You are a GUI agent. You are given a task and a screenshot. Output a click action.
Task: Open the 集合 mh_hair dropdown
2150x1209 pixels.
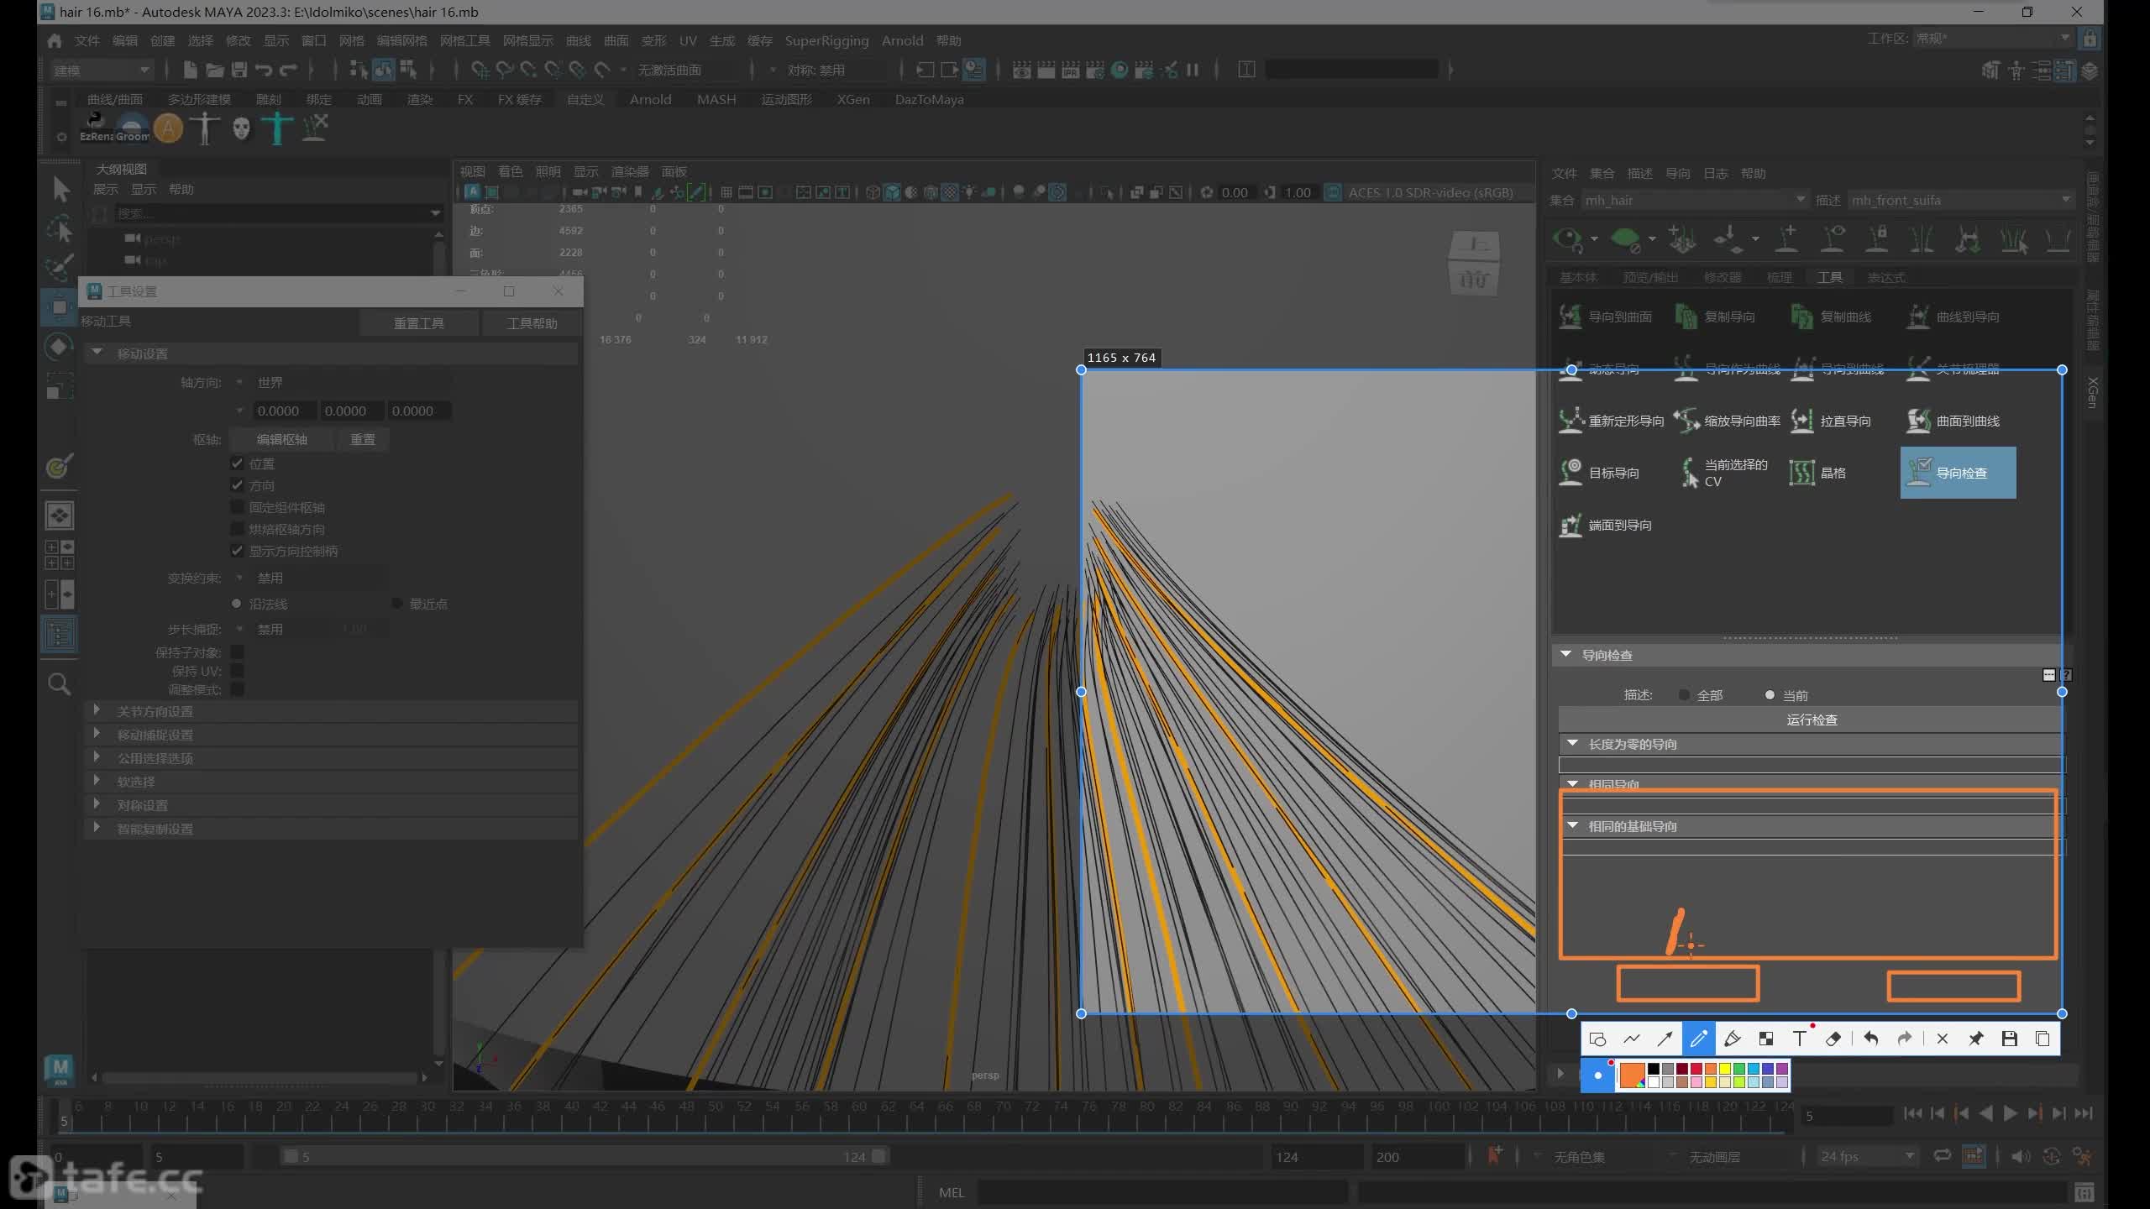pyautogui.click(x=1694, y=200)
